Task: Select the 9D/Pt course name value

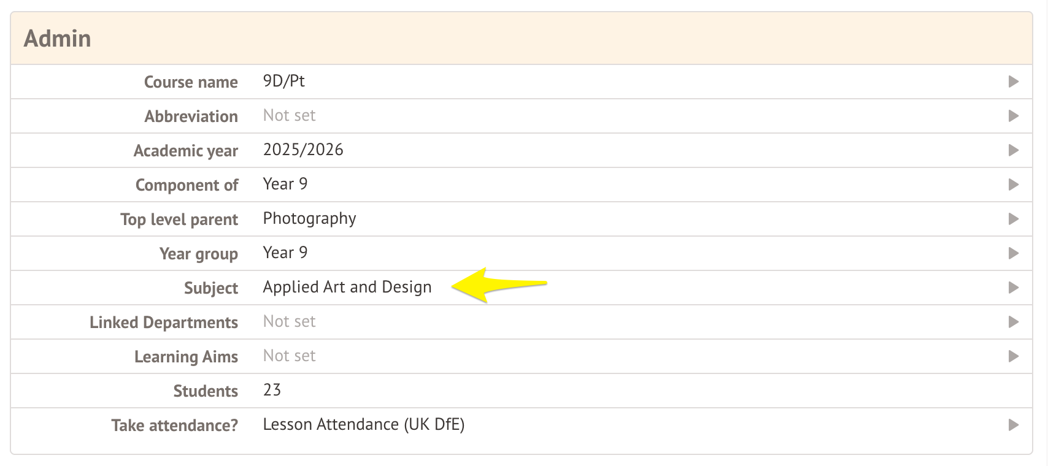Action: tap(283, 82)
